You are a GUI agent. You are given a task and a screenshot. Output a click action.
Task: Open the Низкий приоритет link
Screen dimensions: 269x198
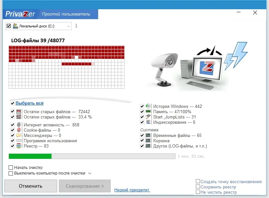pos(132,190)
